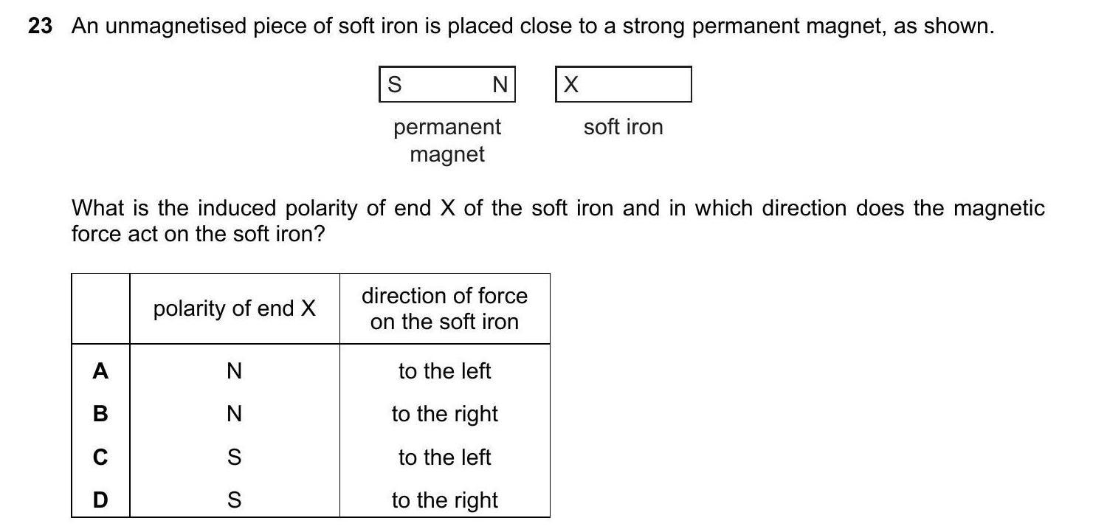
Task: Select end X of the soft iron
Action: click(x=570, y=85)
